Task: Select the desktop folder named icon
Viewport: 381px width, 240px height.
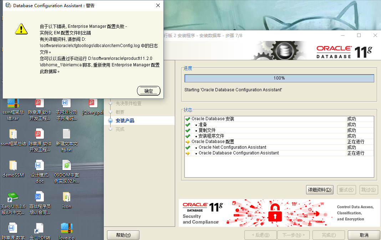Action: (x=66, y=196)
